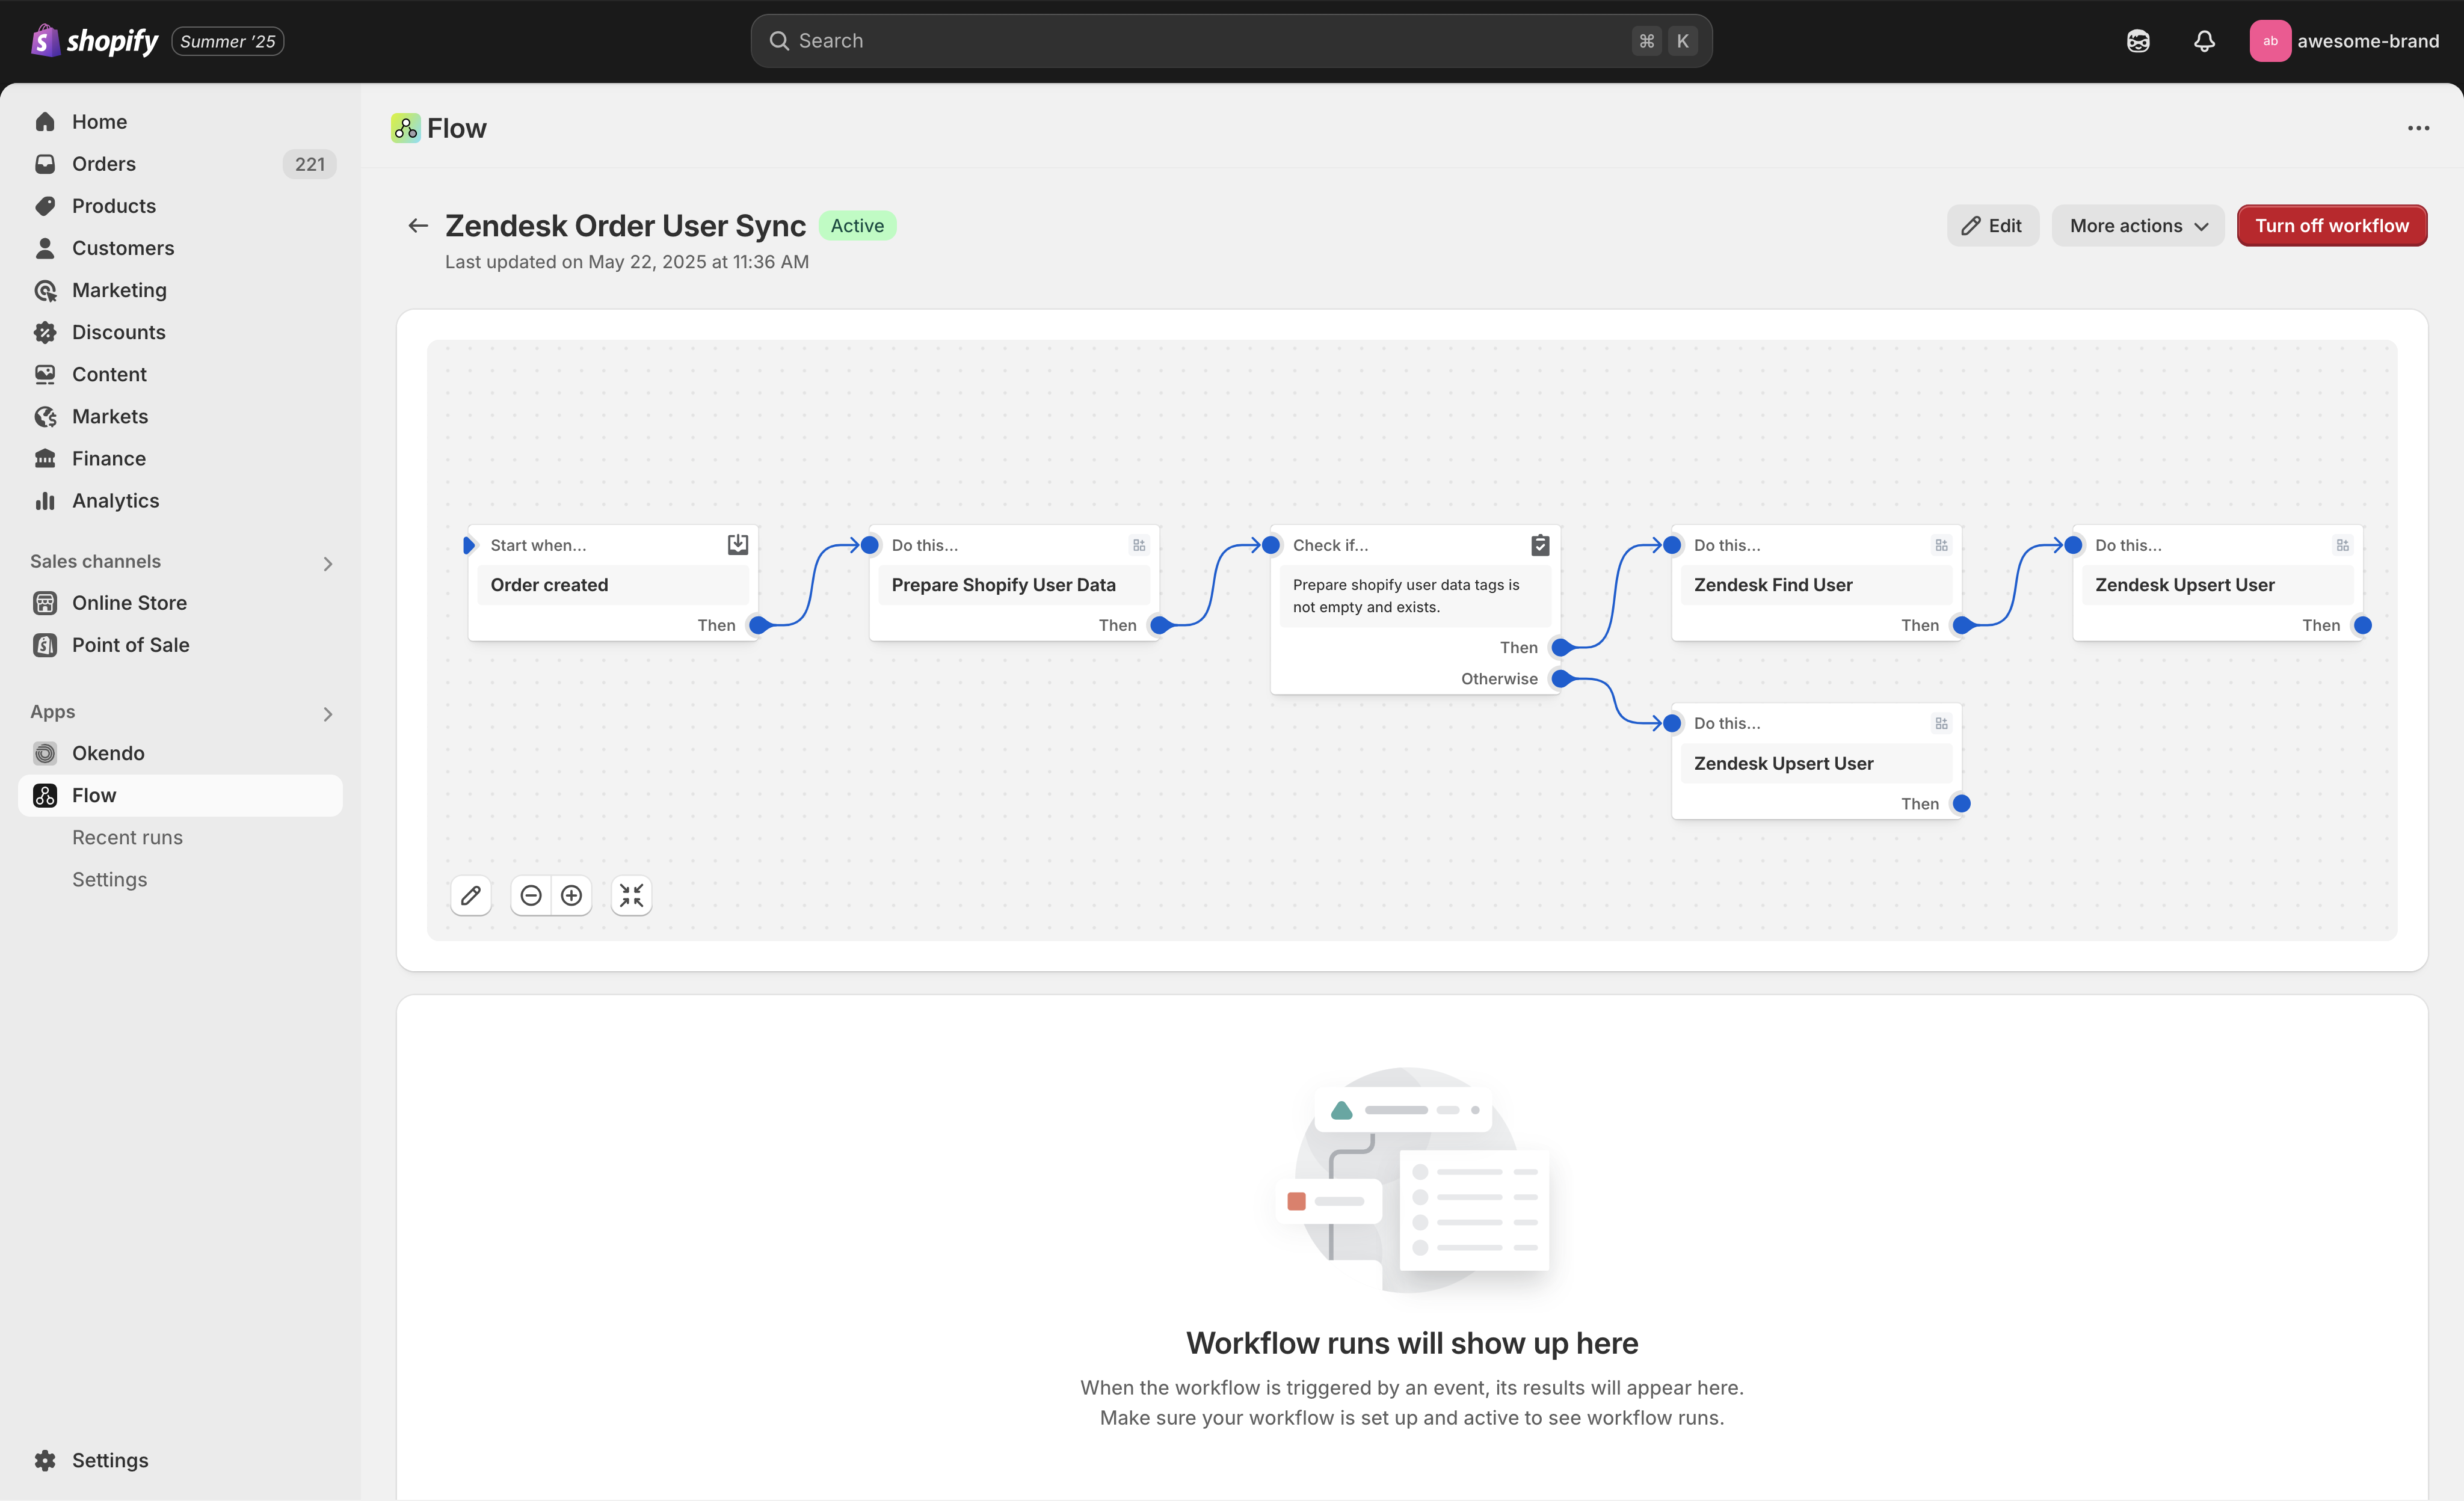Open Recent runs under Flow
The height and width of the screenshot is (1501, 2464).
[127, 838]
